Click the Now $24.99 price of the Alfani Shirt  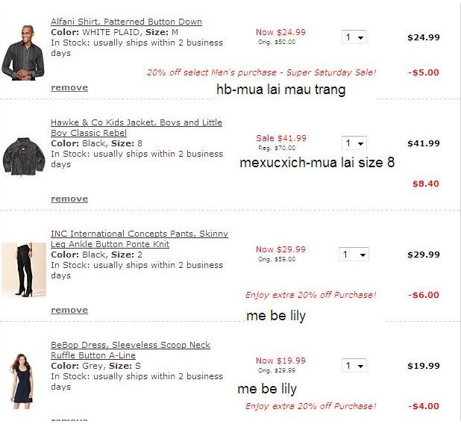coord(280,32)
